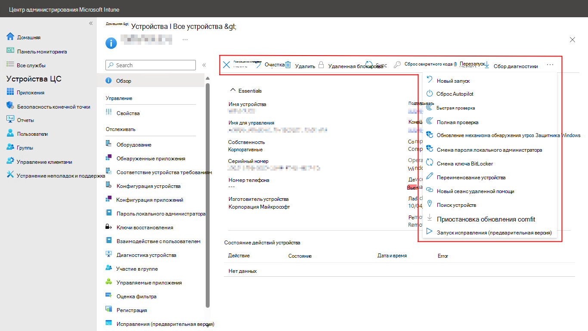
Task: Click the Дата и время column header
Action: click(392, 256)
